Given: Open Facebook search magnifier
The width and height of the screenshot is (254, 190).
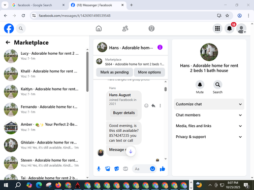Looking at the screenshot, I should click(21, 28).
